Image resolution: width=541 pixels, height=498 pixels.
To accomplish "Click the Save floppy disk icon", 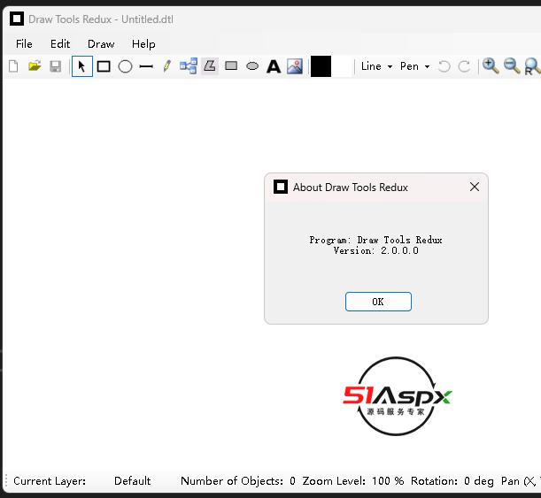I will [x=56, y=66].
